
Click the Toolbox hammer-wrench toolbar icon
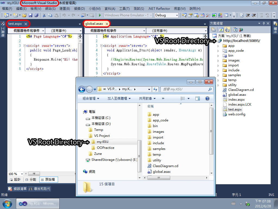pyautogui.click(x=208, y=15)
